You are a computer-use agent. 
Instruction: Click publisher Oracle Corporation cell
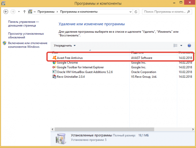point(143,72)
